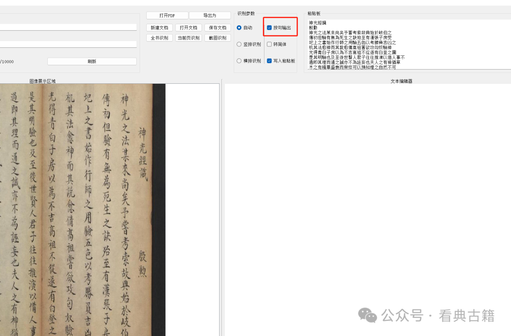This screenshot has height=336, width=511.
Task: Uncheck the 按句输出 checkbox
Action: pos(268,27)
